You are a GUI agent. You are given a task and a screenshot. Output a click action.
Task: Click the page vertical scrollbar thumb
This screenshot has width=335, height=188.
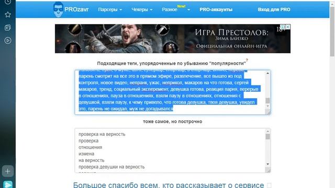332,32
